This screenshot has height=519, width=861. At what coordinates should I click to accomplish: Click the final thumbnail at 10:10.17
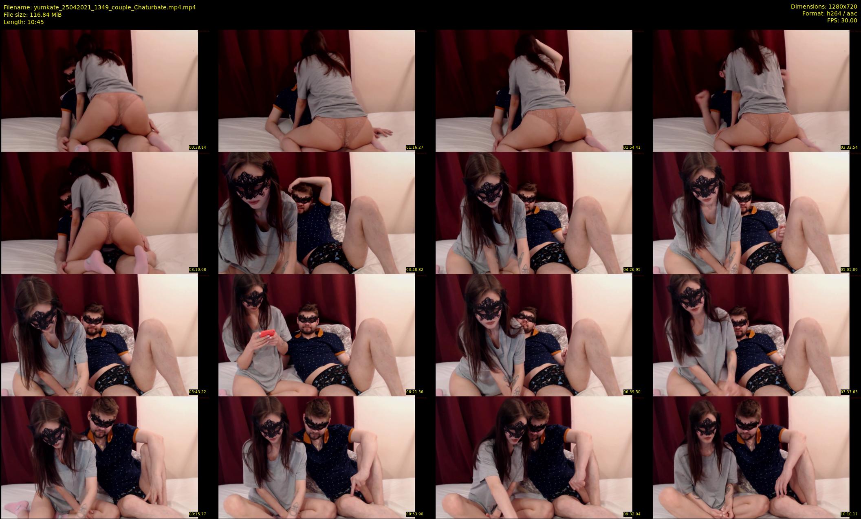click(x=751, y=457)
